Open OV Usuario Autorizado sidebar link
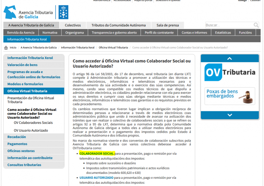Viewport: 264px width, 186px height. point(31,130)
